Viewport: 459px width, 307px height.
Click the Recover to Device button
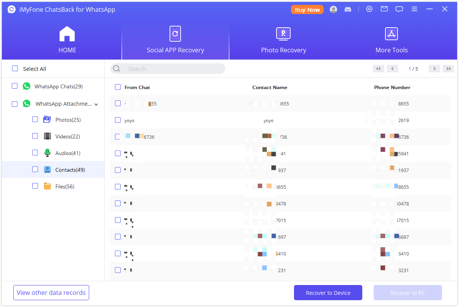click(328, 293)
